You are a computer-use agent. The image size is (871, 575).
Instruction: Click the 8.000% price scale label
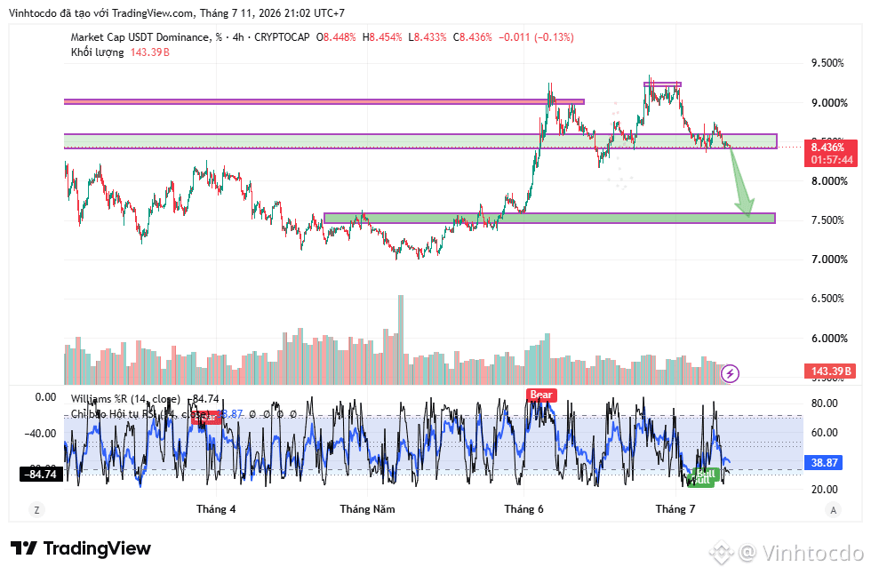point(829,181)
